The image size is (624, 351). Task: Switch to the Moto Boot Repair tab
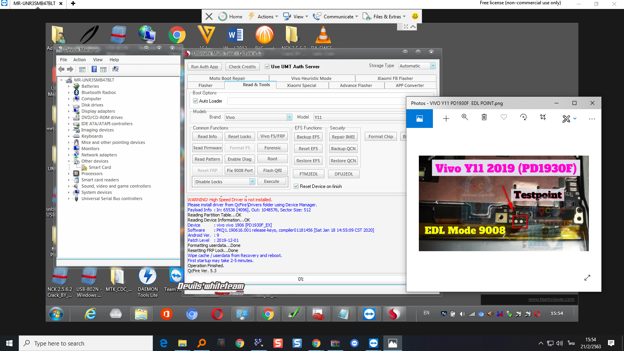click(227, 78)
